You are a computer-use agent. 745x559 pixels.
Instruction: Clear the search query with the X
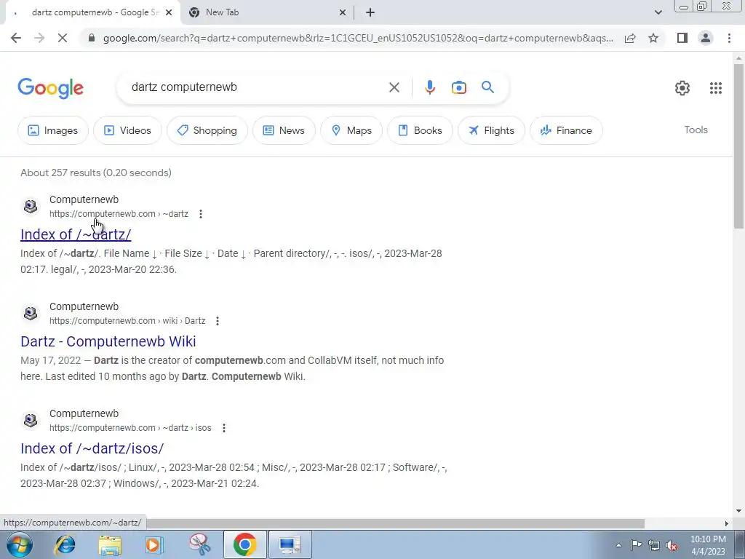394,87
